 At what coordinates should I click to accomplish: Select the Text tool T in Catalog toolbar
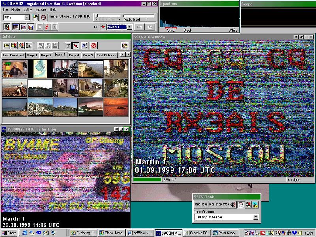(x=68, y=45)
